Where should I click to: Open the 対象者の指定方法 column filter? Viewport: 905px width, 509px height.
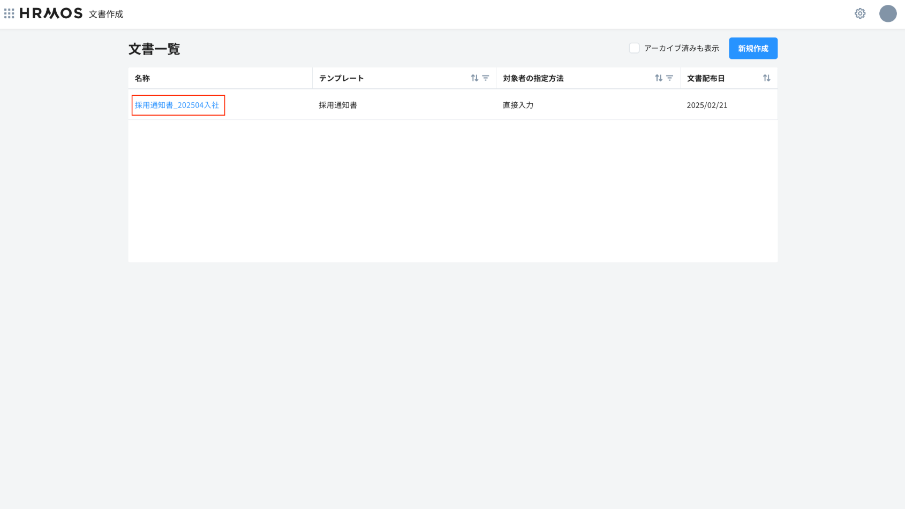pyautogui.click(x=670, y=78)
